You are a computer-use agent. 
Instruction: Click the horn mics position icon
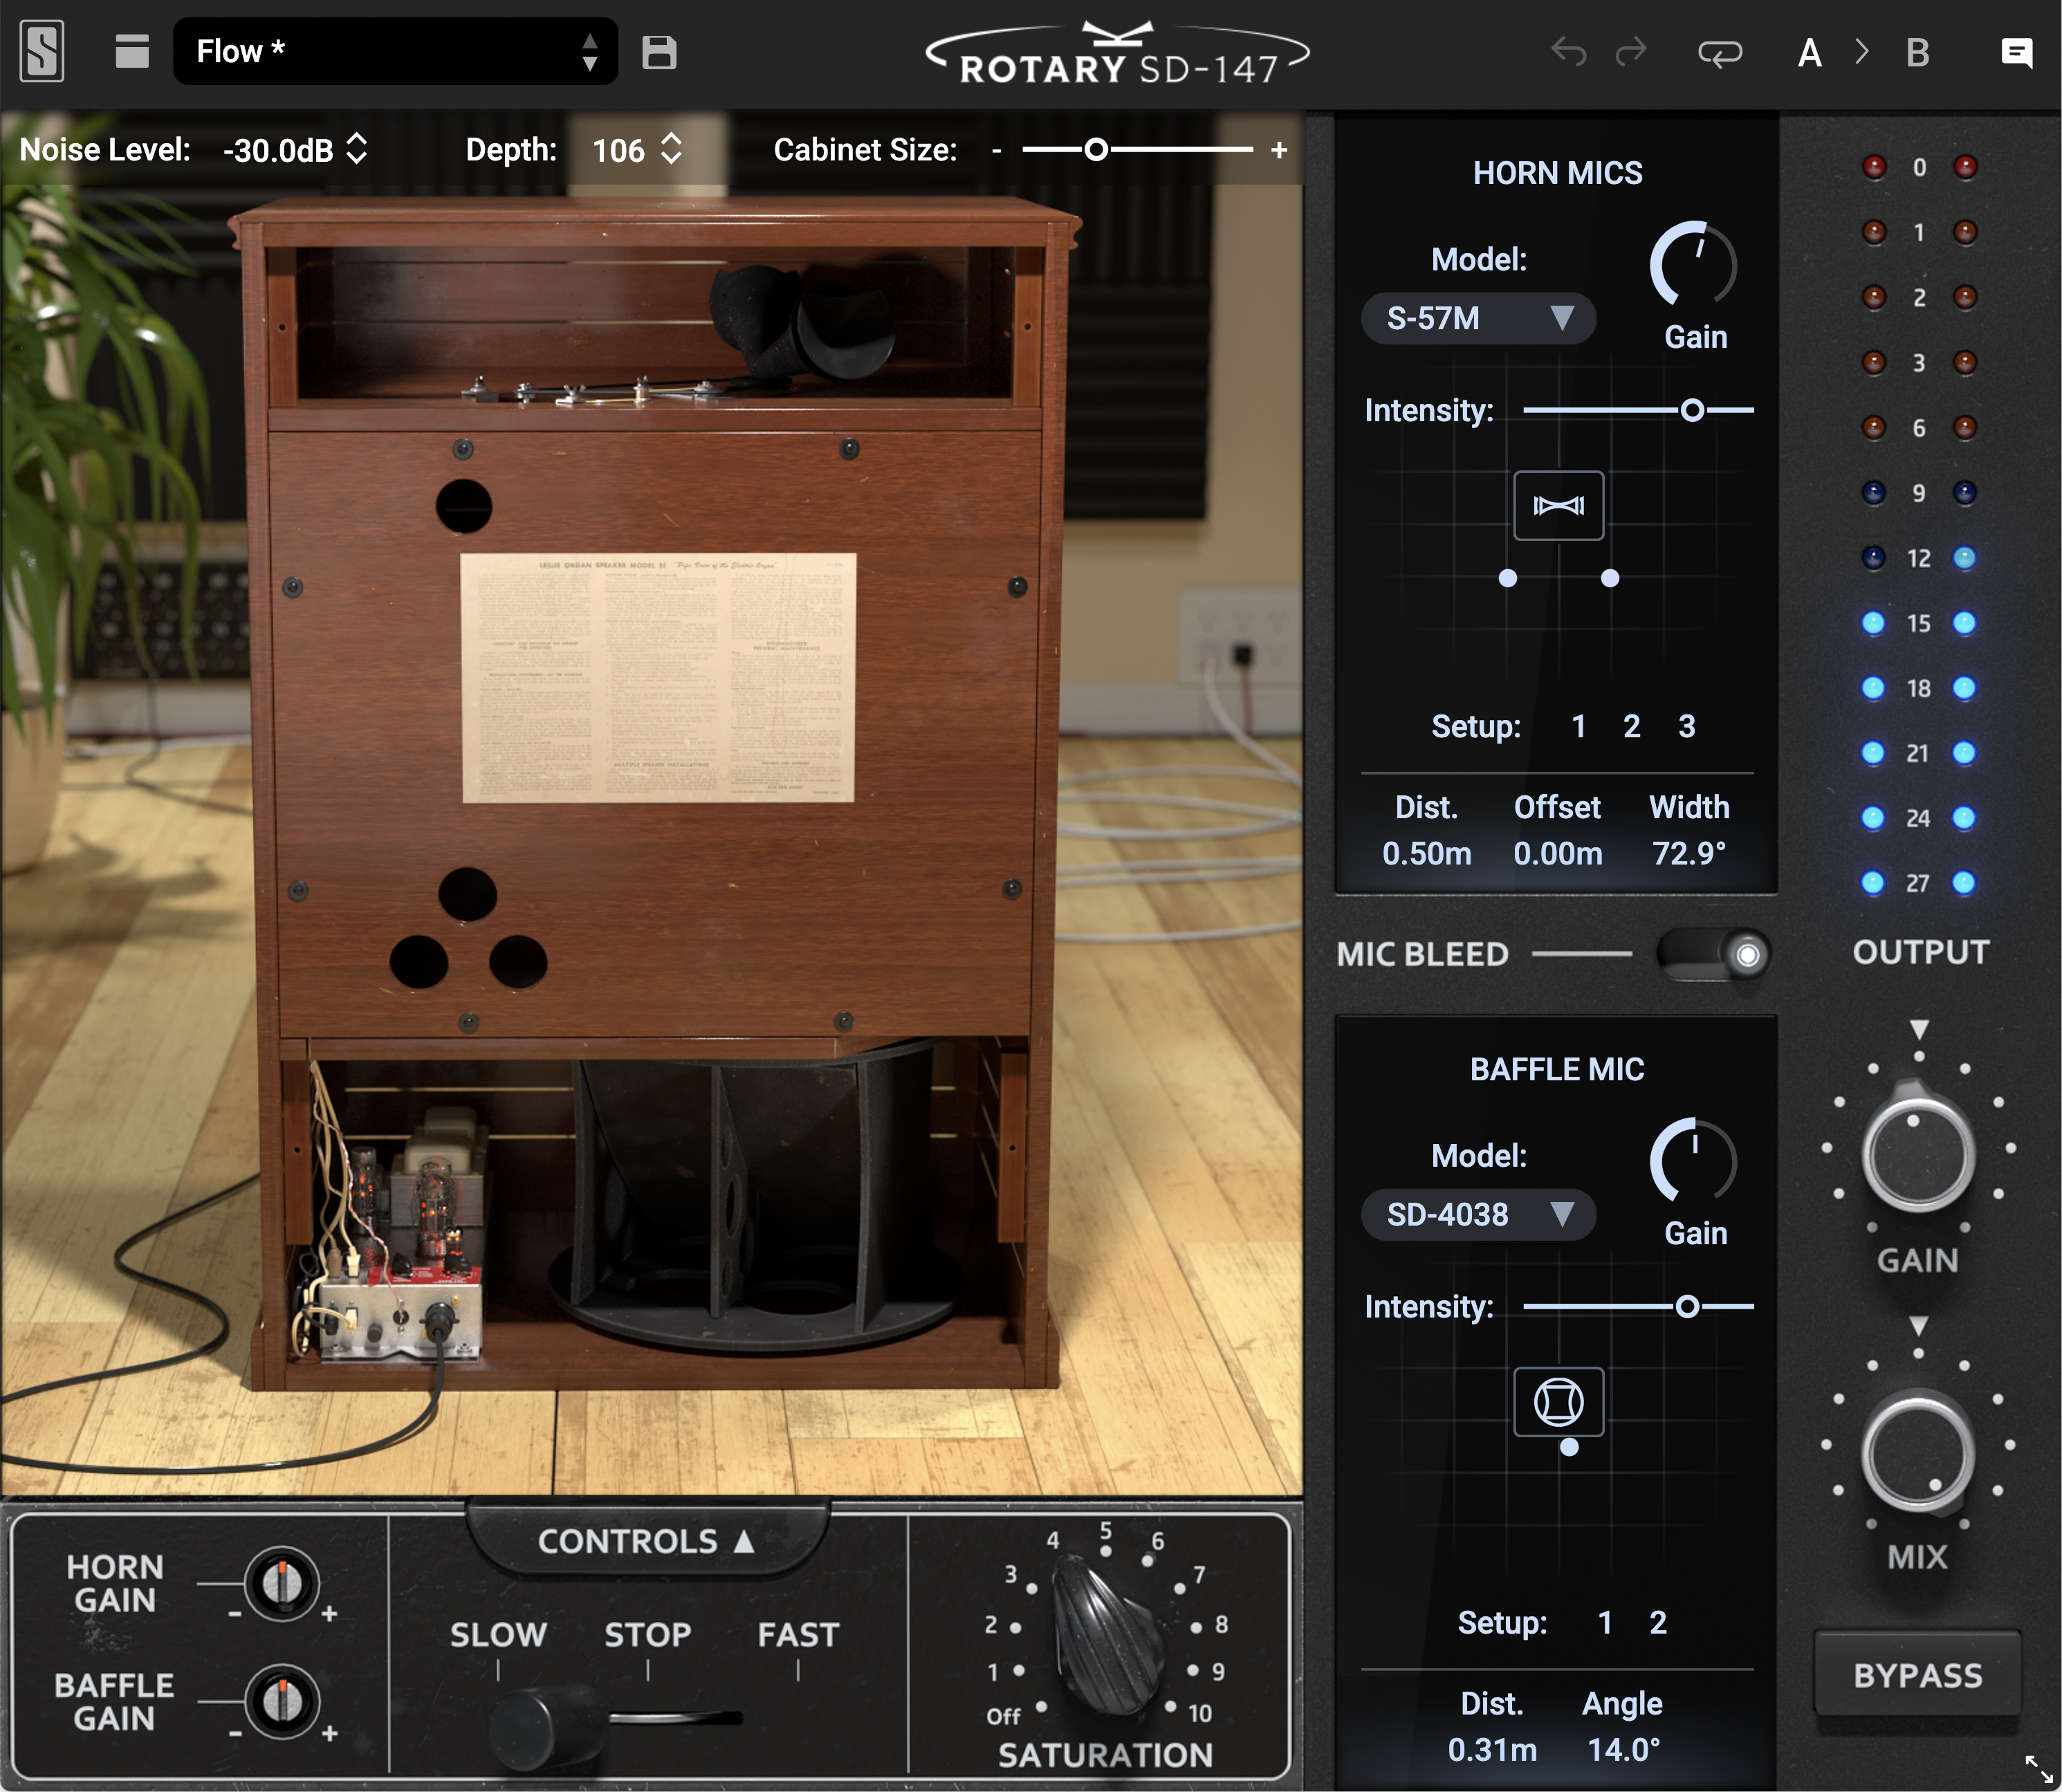tap(1558, 505)
